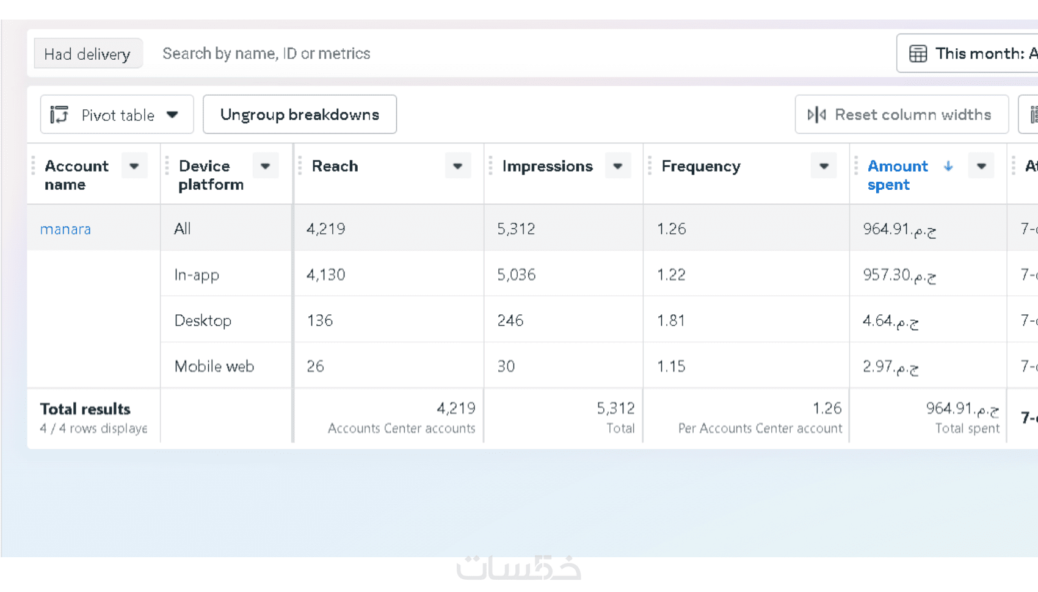Open the Impressions column dropdown menu
The width and height of the screenshot is (1038, 592).
[x=617, y=166]
